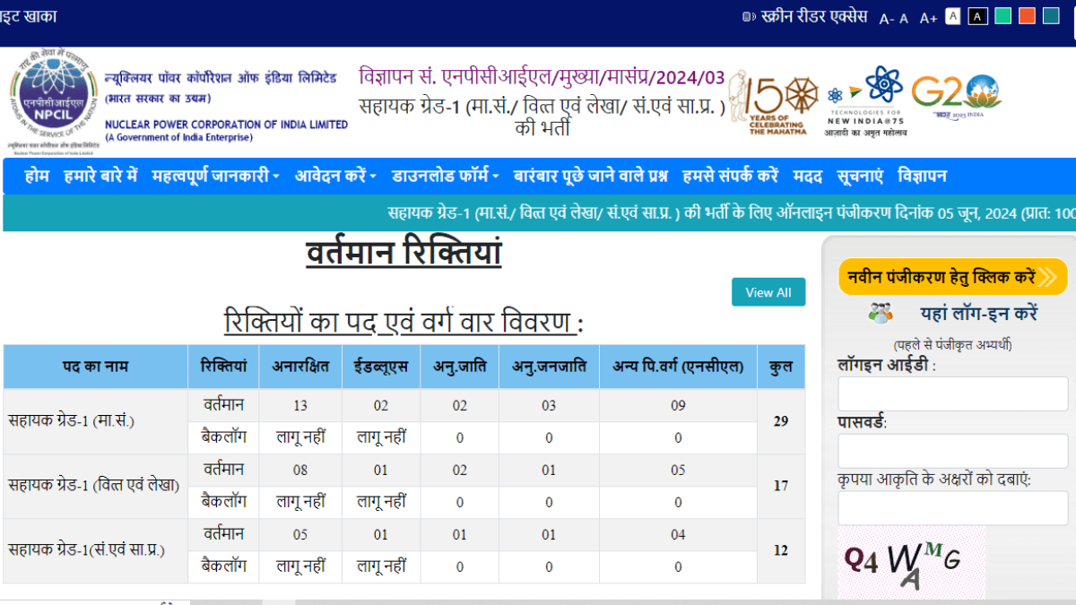Choose the teal blue theme swatch
Image resolution: width=1076 pixels, height=605 pixels.
[1051, 16]
